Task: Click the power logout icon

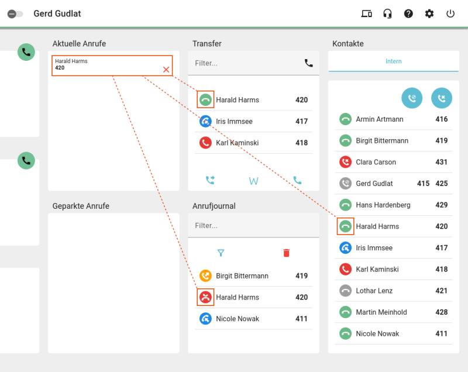Action: tap(450, 13)
